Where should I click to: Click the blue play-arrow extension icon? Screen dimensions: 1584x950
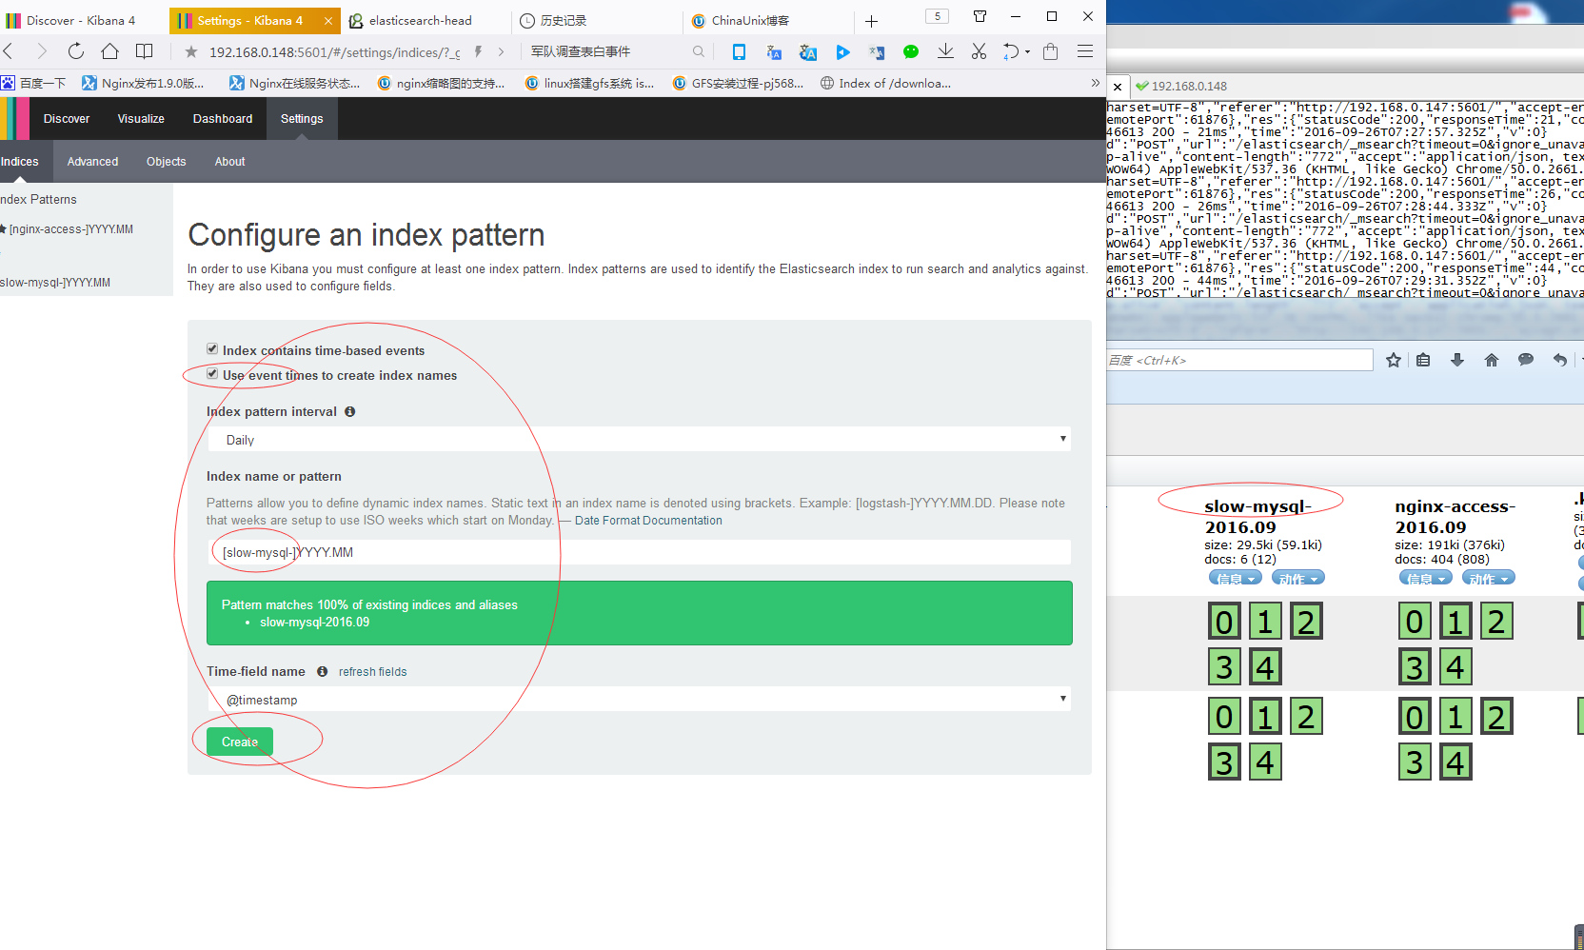[x=842, y=52]
